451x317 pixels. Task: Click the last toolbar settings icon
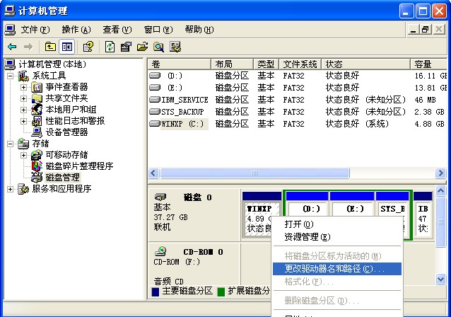(175, 47)
